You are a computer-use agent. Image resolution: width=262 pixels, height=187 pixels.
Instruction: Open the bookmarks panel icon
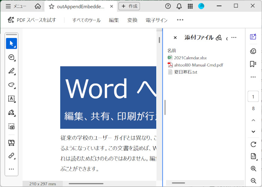(253, 64)
